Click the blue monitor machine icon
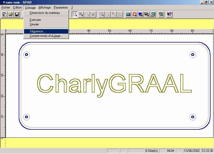The height and width of the screenshot is (154, 214). (140, 14)
